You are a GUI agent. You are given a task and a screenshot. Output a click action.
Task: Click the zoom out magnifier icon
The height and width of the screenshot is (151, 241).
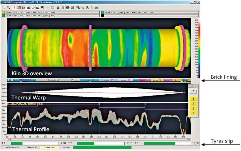pyautogui.click(x=8, y=7)
